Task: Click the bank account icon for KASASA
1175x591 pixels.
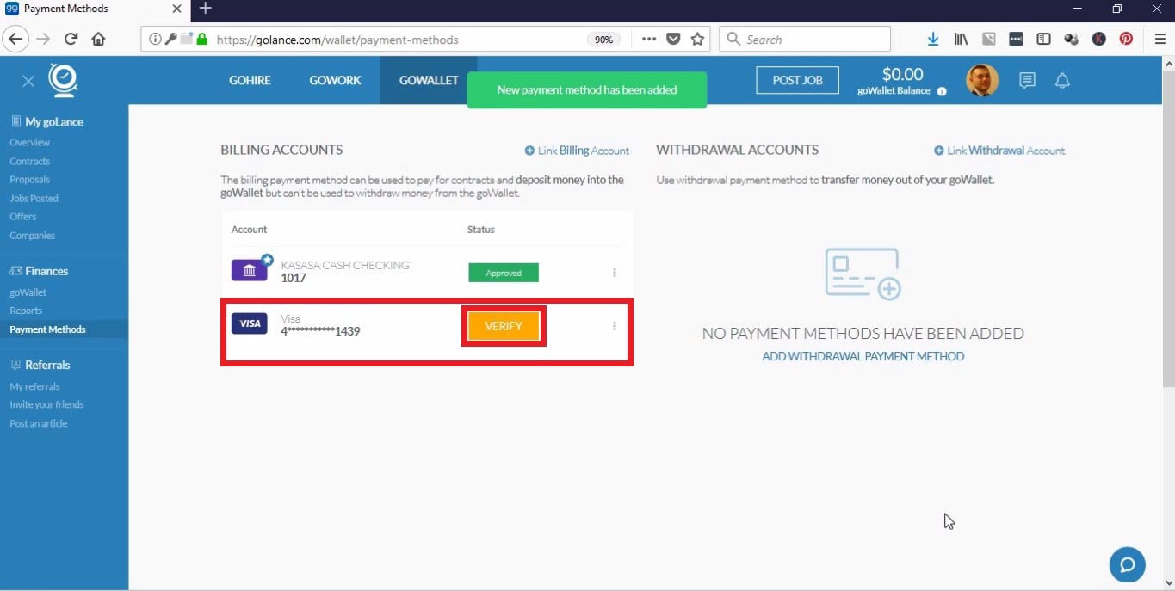Action: click(x=250, y=271)
